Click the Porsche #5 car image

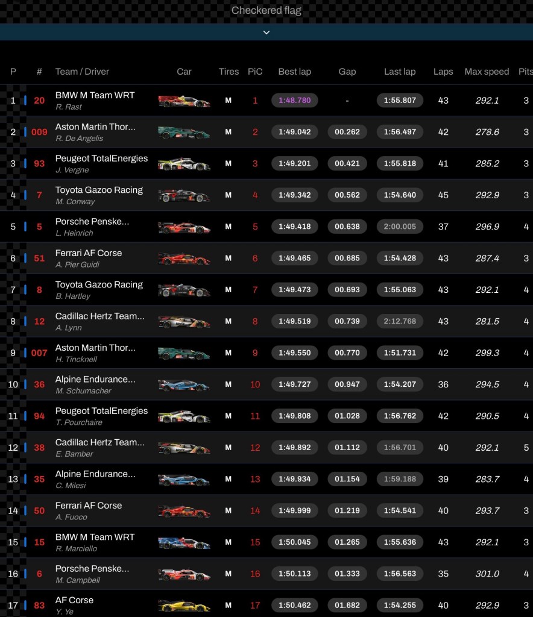(x=184, y=227)
